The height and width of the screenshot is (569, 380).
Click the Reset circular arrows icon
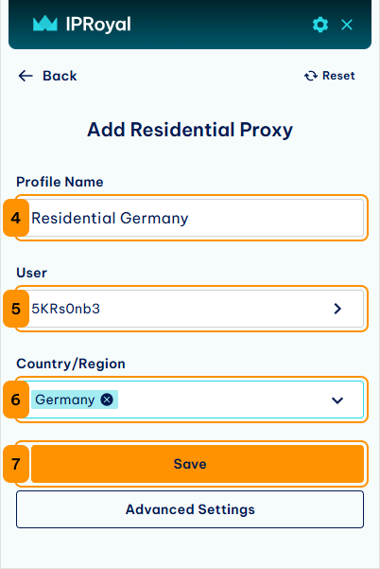tap(311, 76)
